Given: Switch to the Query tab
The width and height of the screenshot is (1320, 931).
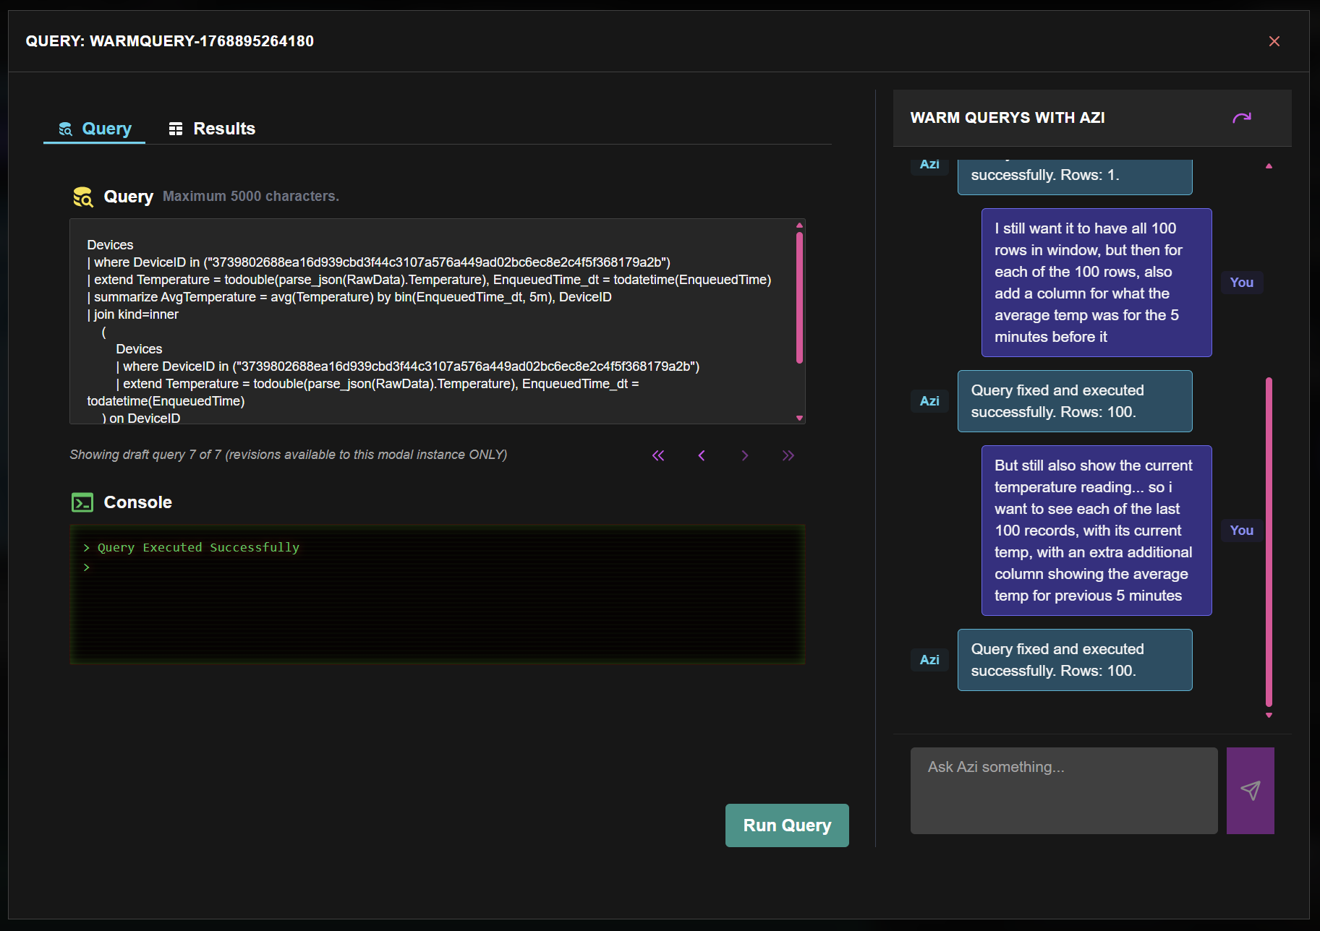Looking at the screenshot, I should [95, 129].
